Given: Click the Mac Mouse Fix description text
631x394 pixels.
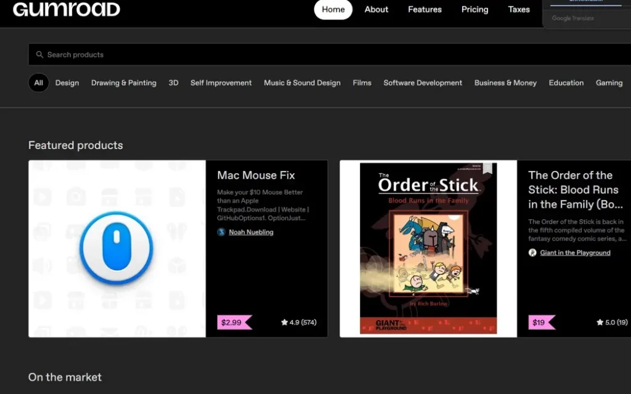Looking at the screenshot, I should coord(263,205).
